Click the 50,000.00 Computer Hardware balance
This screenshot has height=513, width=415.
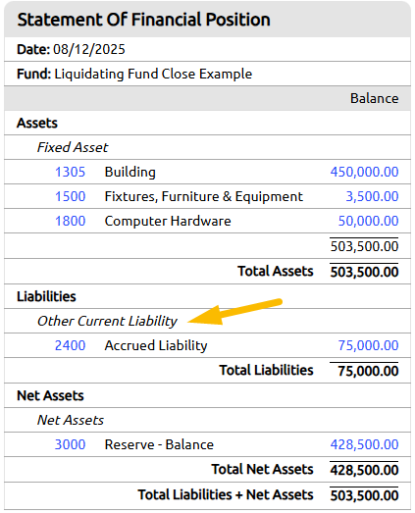pos(368,221)
